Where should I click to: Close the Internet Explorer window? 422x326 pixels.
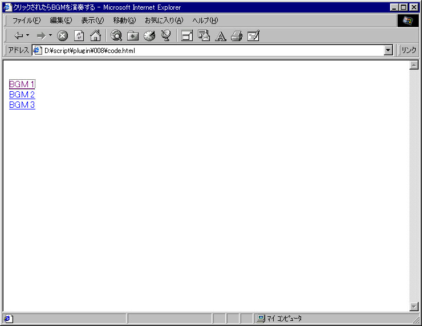point(413,7)
